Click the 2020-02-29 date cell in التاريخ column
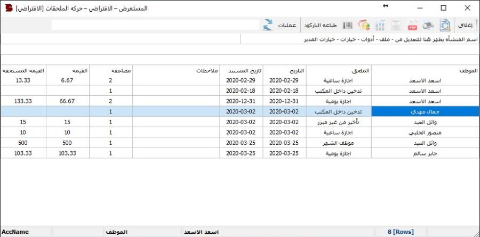 tap(284, 80)
